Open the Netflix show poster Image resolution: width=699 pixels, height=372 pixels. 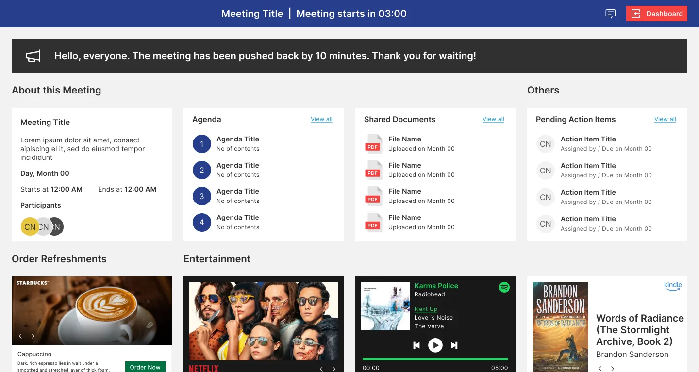click(264, 321)
